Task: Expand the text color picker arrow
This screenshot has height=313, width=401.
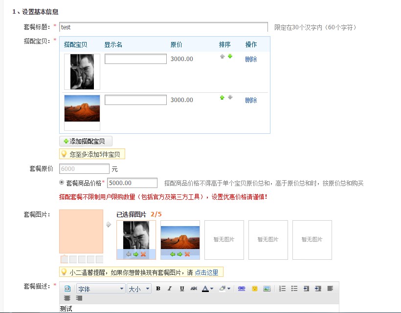Action: click(x=211, y=289)
